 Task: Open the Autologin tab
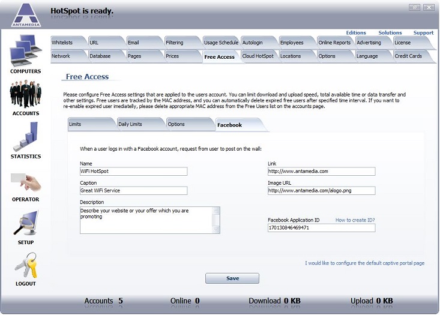(x=258, y=43)
